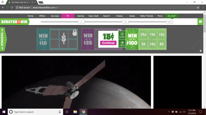
Task: Share the win via the Facebook SHARE icon
Action: [x=122, y=35]
